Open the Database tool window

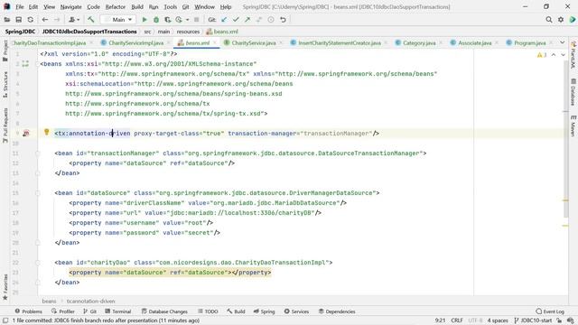point(573,92)
